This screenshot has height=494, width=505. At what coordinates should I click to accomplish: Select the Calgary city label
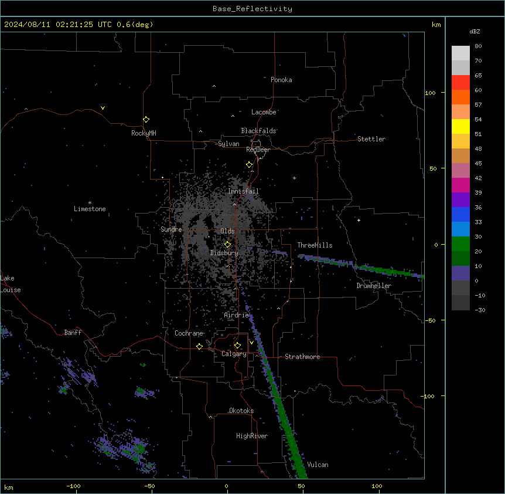[x=234, y=354]
